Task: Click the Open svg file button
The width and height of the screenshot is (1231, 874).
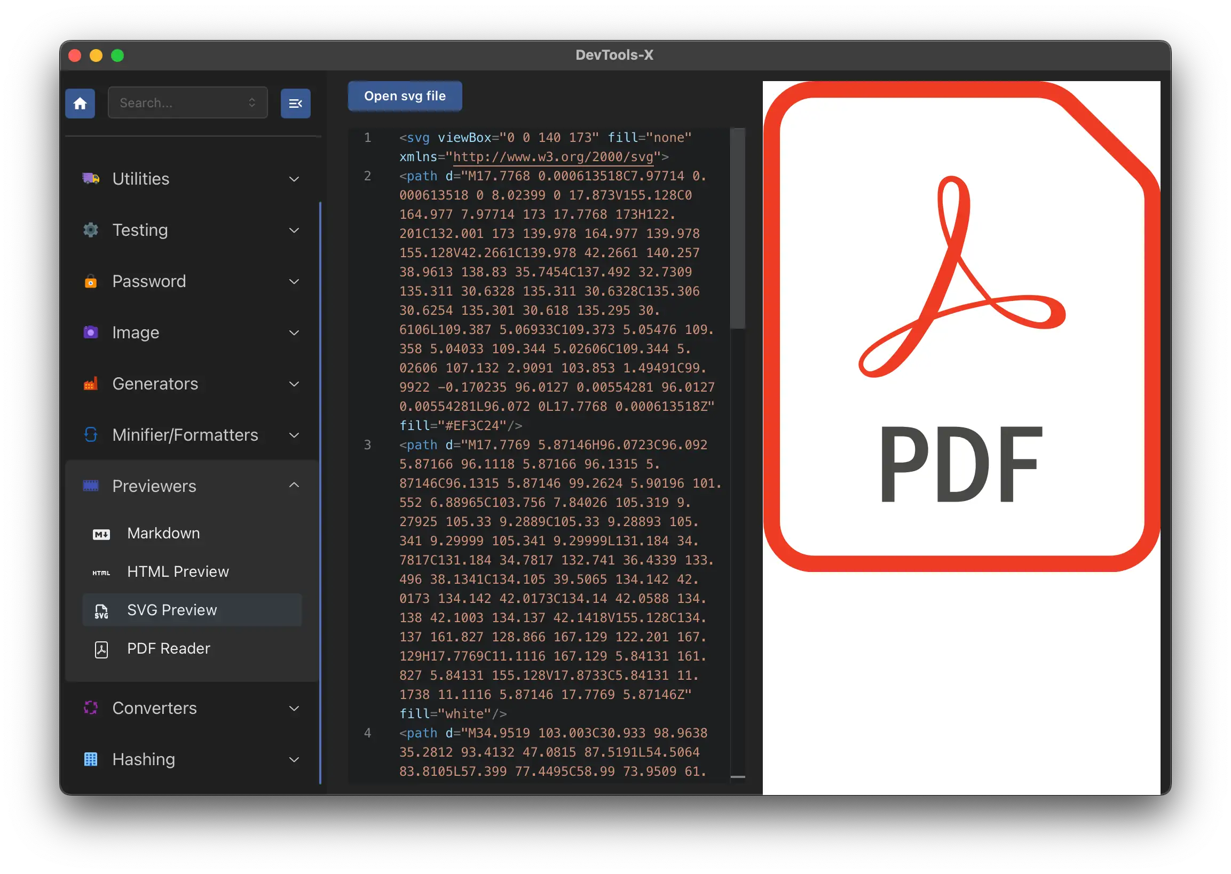Action: click(x=405, y=96)
